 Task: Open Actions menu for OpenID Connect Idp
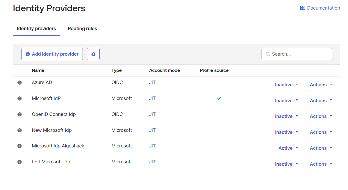click(321, 116)
